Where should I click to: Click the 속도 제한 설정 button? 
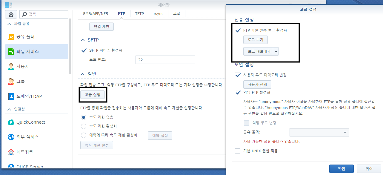[97, 145]
